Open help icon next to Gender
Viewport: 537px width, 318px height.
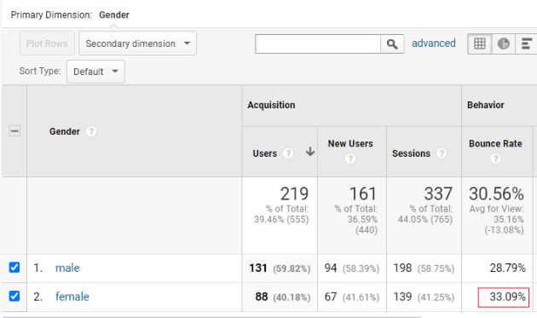pyautogui.click(x=90, y=131)
